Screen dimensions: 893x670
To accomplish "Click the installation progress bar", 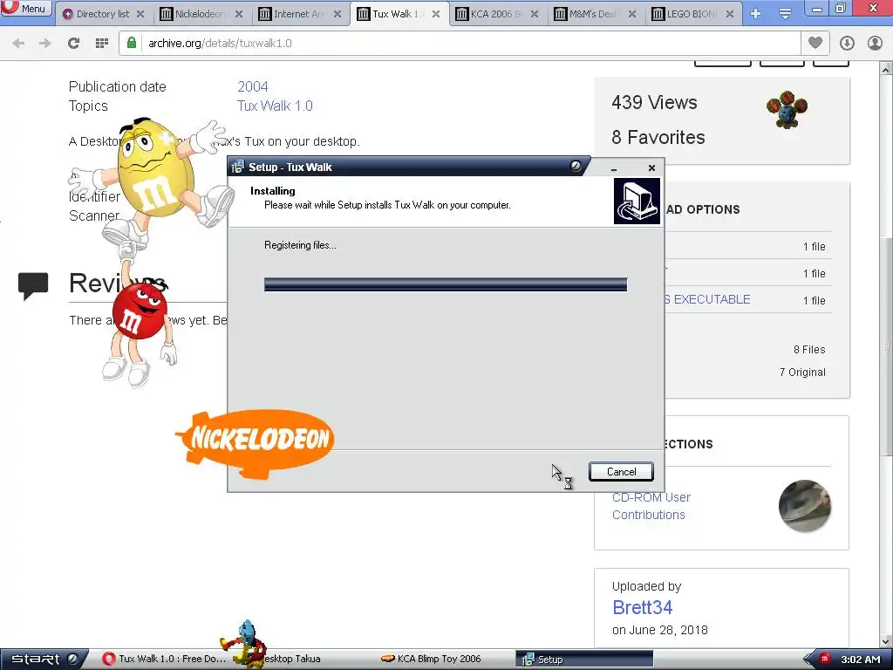I will (x=446, y=284).
